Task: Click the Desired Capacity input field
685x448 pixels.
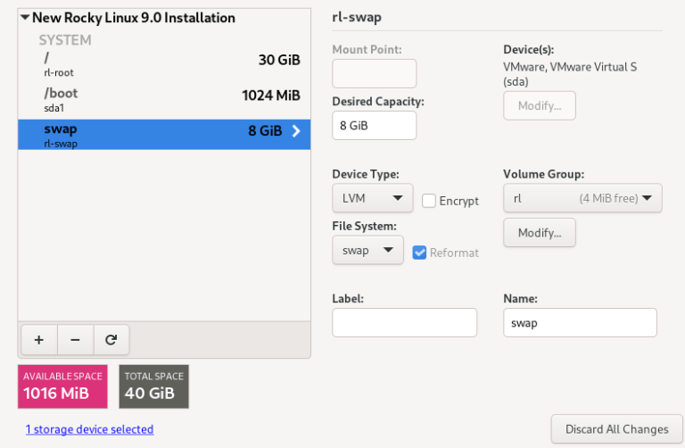Action: pos(374,126)
